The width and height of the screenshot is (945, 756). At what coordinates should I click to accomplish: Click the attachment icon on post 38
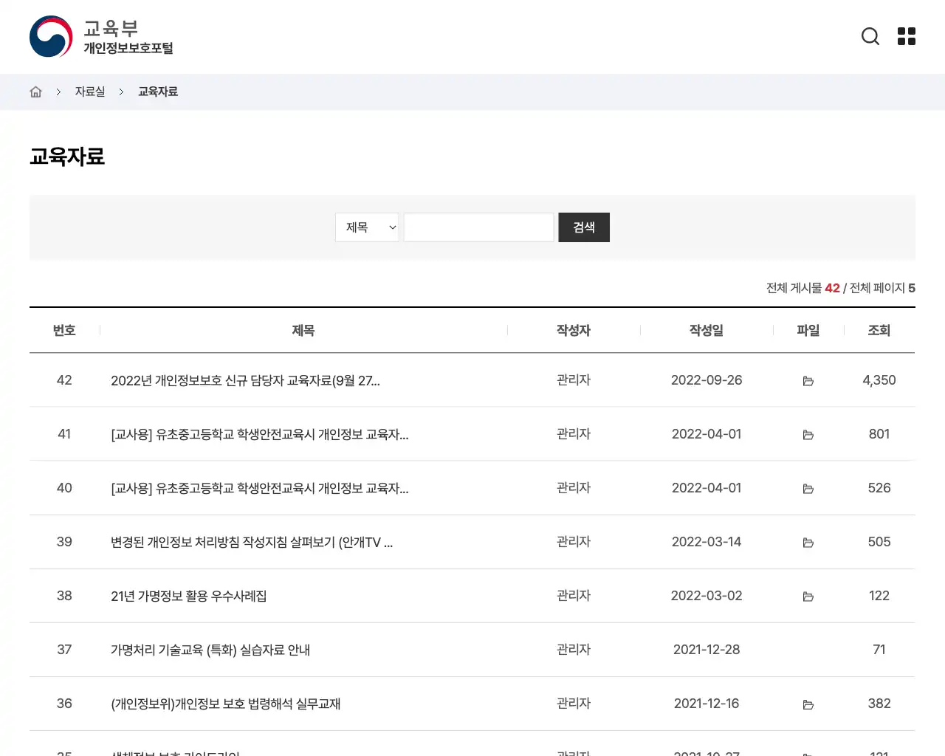[x=808, y=596]
